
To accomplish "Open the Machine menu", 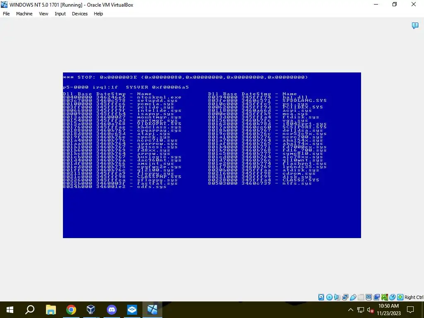I will pyautogui.click(x=24, y=14).
